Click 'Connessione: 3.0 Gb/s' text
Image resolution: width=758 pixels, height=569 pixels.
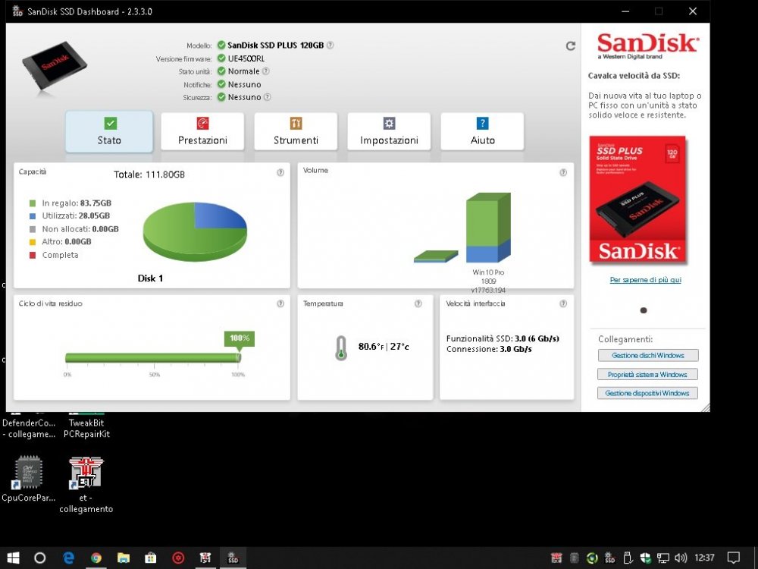click(x=489, y=349)
